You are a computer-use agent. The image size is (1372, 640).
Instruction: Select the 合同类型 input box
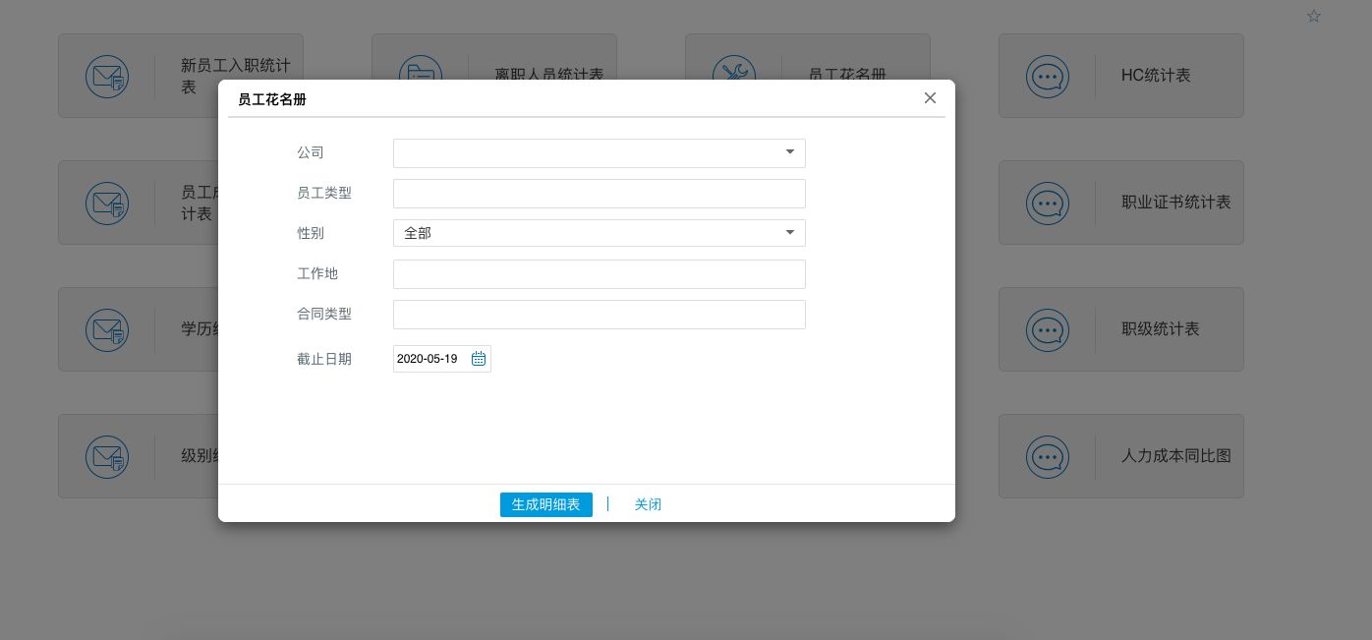coord(599,315)
